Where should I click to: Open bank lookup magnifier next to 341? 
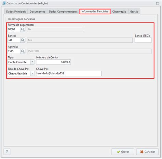tap(23, 40)
